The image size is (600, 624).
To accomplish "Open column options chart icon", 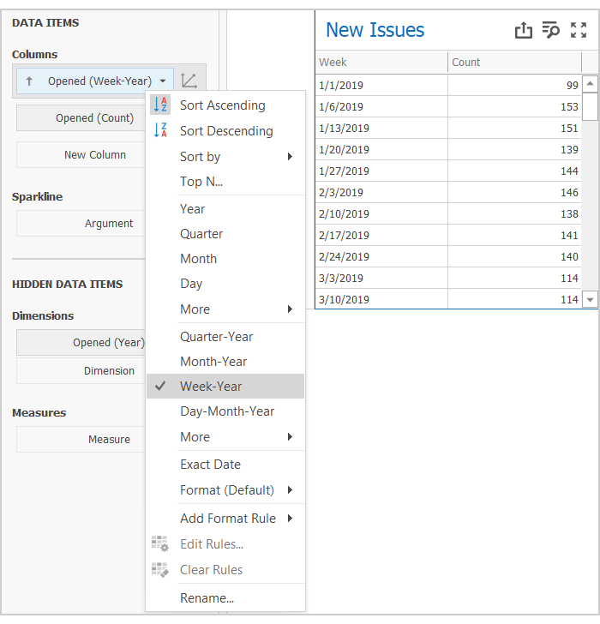I will tap(189, 81).
